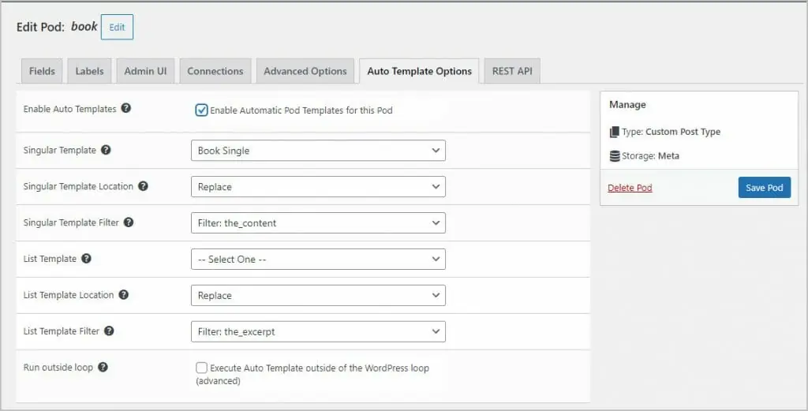Click the Enable Auto Templates label
The width and height of the screenshot is (808, 411).
coord(69,109)
